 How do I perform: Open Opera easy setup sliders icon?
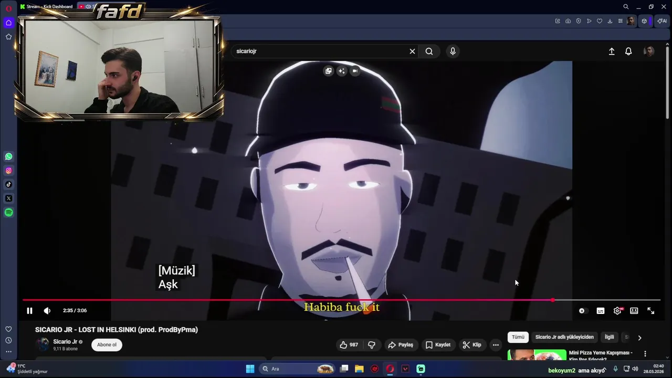620,21
